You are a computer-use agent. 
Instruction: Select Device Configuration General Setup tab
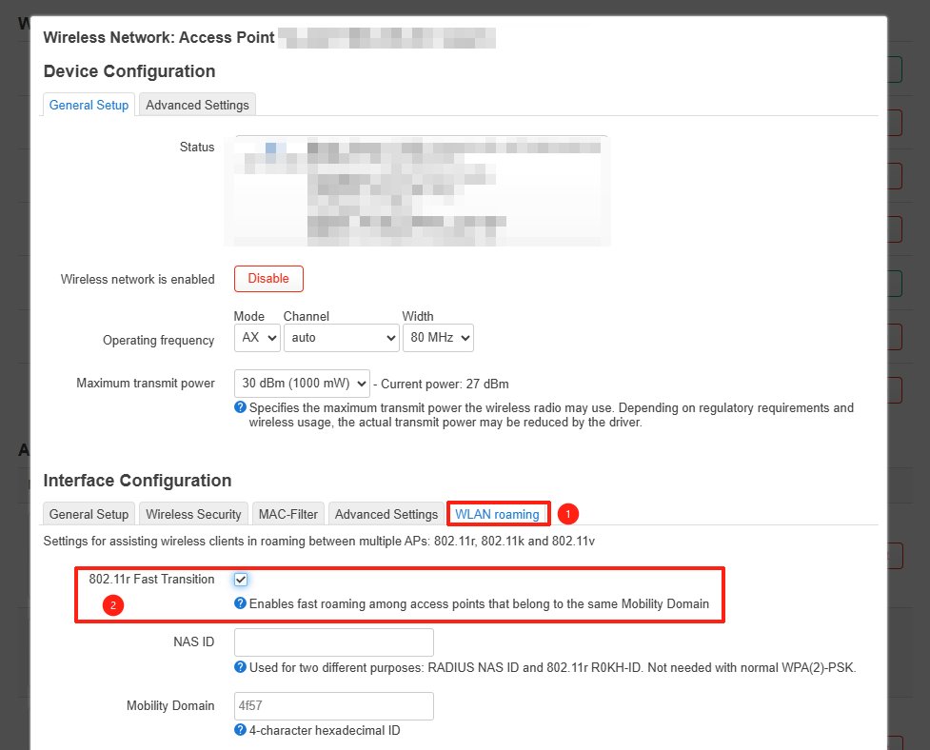[89, 105]
